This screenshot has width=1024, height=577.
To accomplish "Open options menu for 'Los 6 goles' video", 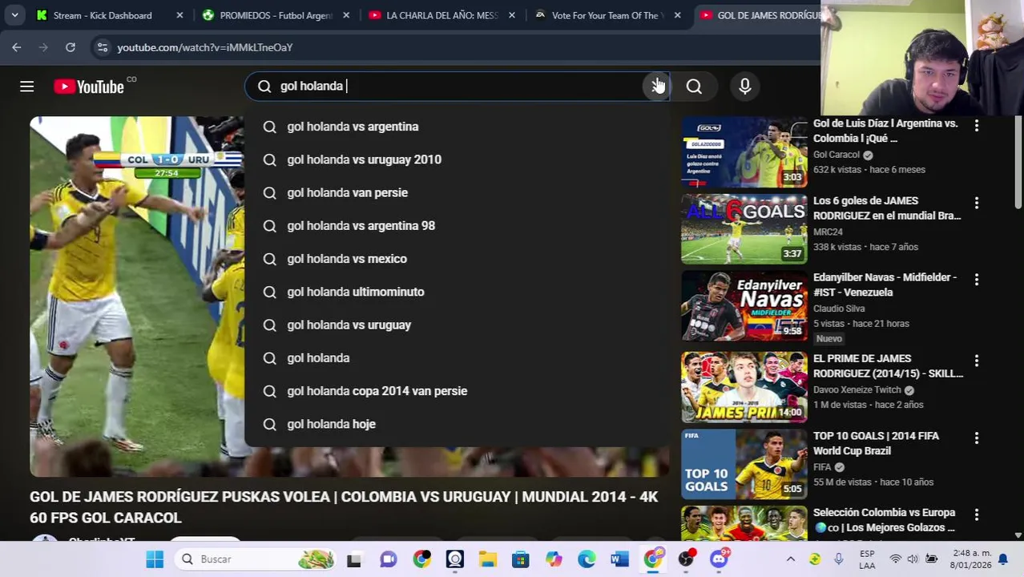I will coord(976,203).
